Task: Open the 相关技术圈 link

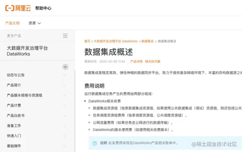Action: click(x=153, y=61)
